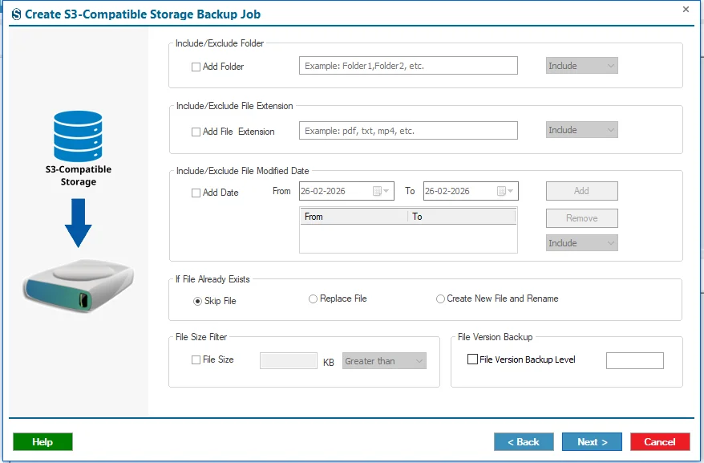Click the 'S3-Compatible Storage' caption text
Viewport: 704px width, 463px height.
[x=79, y=176]
